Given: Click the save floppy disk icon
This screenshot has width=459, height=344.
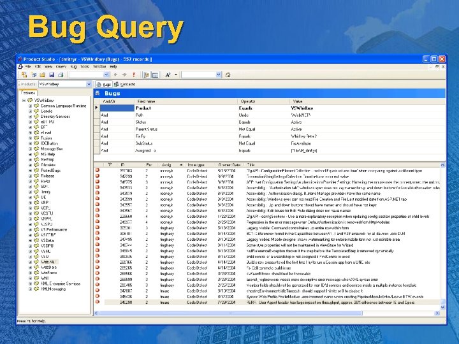Looking at the screenshot, I should tap(52, 75).
